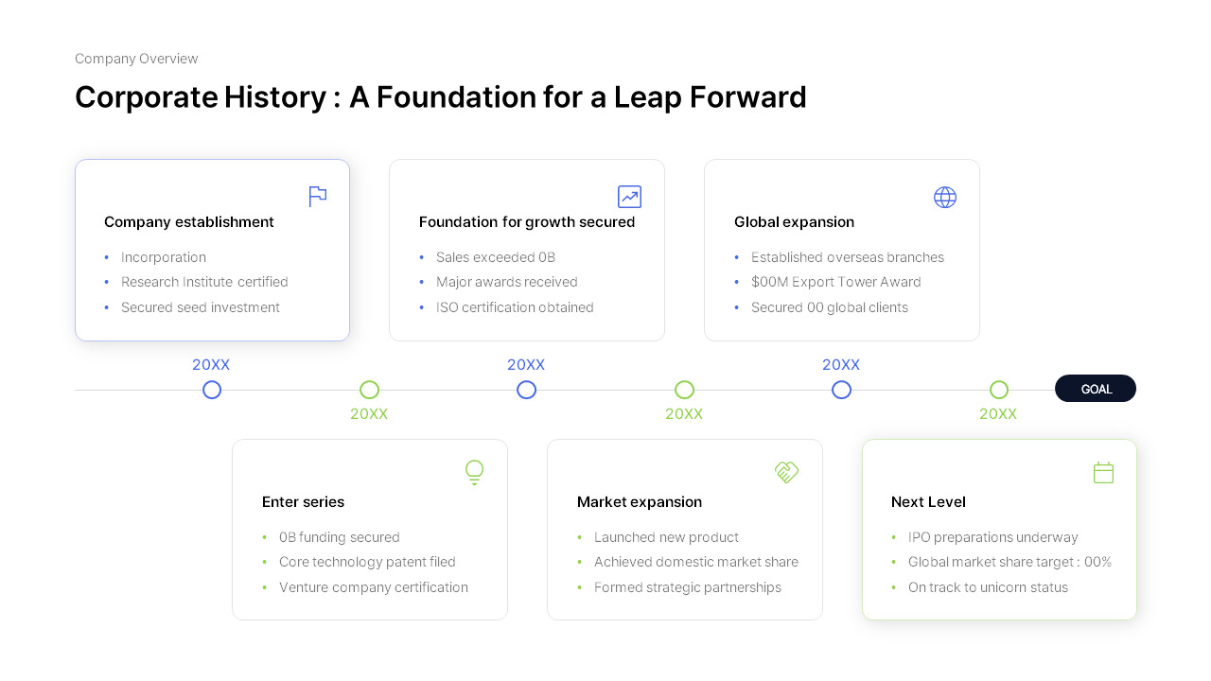The image size is (1211, 681).
Task: Click the handshake icon in Market expansion card
Action: [786, 472]
